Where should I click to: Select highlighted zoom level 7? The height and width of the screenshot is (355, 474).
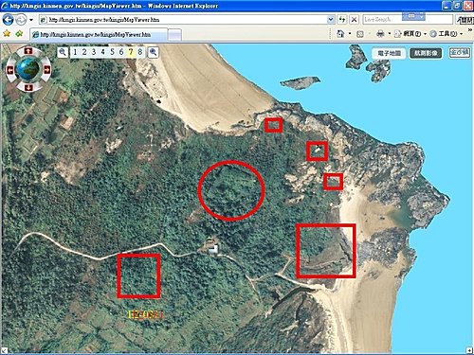(x=131, y=52)
